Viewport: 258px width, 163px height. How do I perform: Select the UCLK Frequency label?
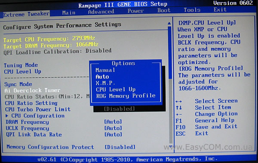(x=28, y=128)
